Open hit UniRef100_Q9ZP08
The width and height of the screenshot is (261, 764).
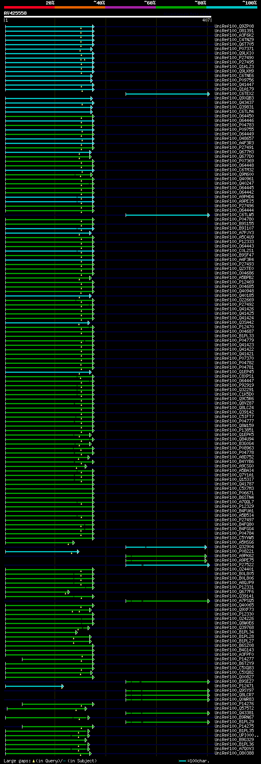[234, 27]
